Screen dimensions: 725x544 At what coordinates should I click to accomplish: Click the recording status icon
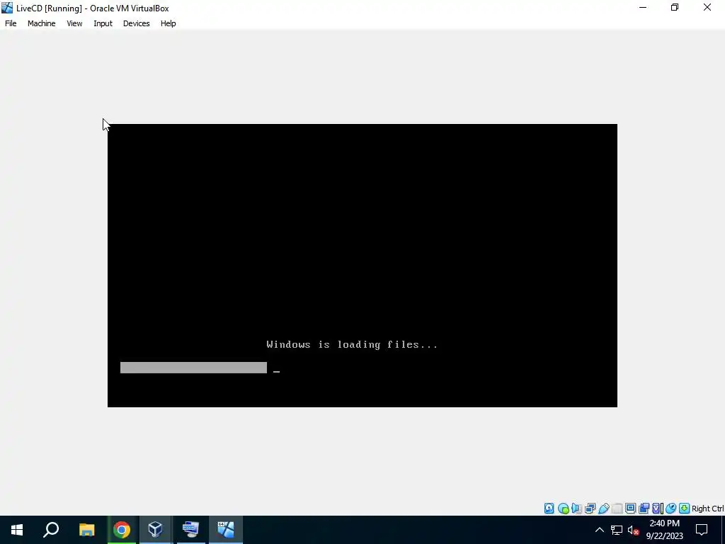[x=644, y=509]
